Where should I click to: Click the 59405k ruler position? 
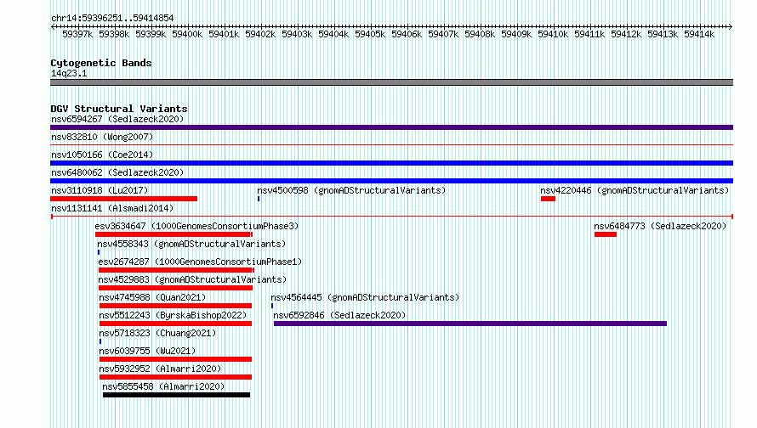370,34
